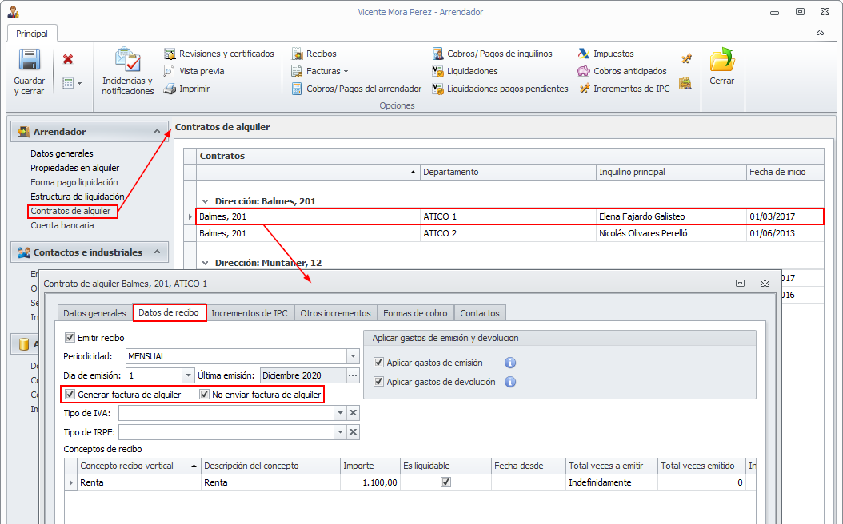Open Dia de emisión dropdown arrow

pyautogui.click(x=188, y=375)
